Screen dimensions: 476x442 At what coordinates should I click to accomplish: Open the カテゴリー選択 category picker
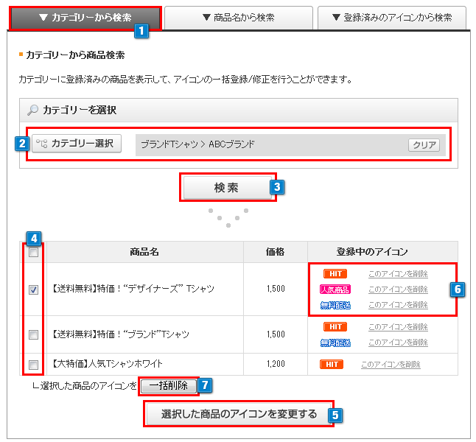tap(77, 144)
